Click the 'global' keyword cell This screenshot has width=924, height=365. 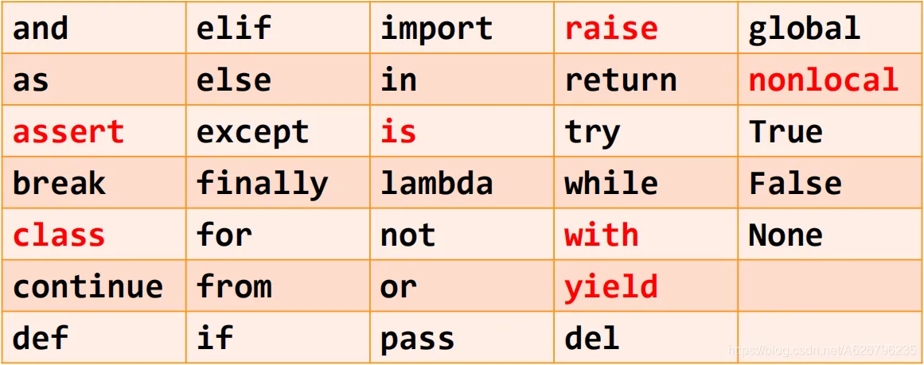830,28
